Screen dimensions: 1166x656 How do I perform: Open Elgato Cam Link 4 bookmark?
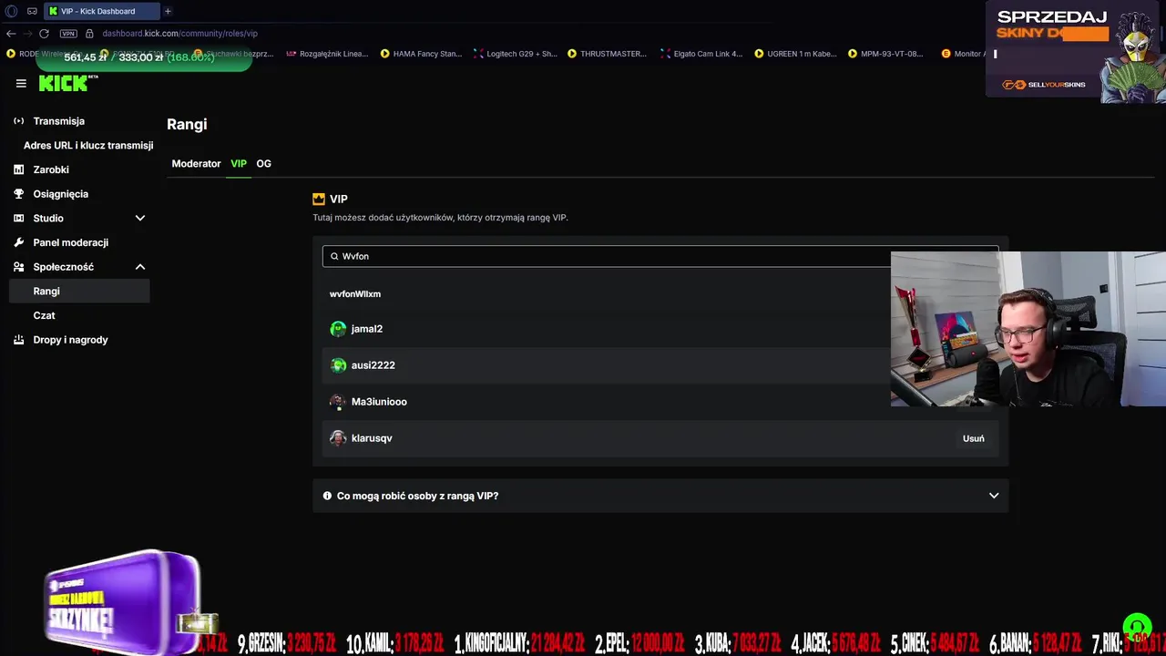701,54
